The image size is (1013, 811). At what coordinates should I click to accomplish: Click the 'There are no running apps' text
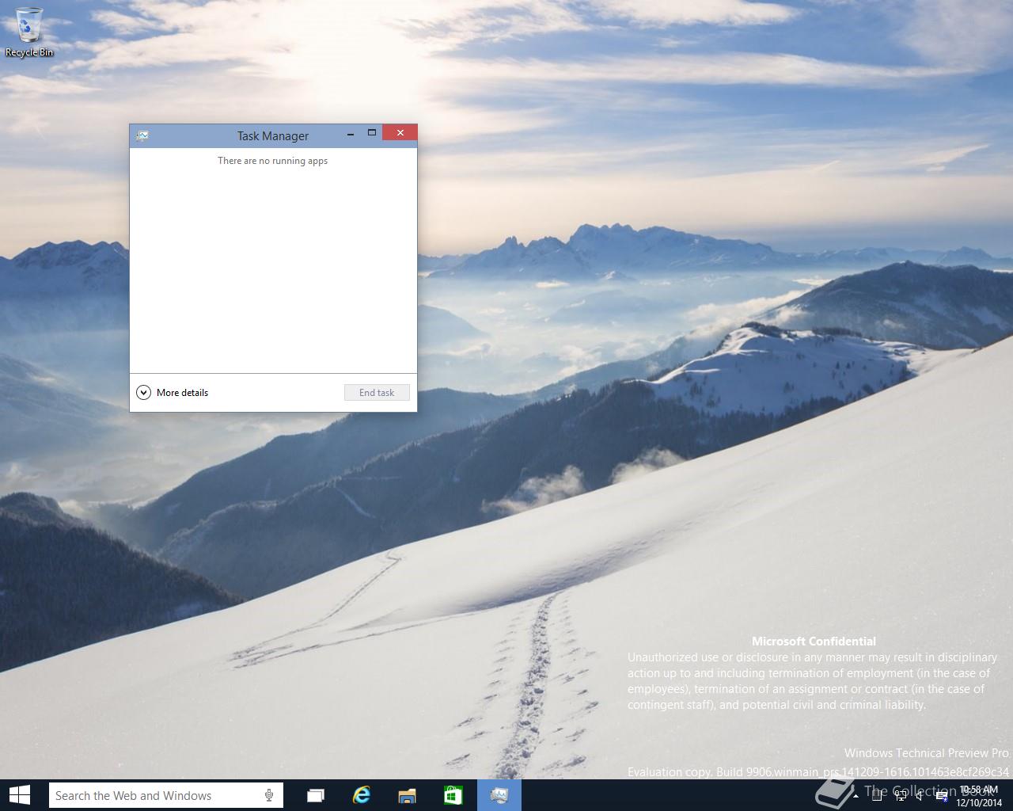tap(273, 161)
